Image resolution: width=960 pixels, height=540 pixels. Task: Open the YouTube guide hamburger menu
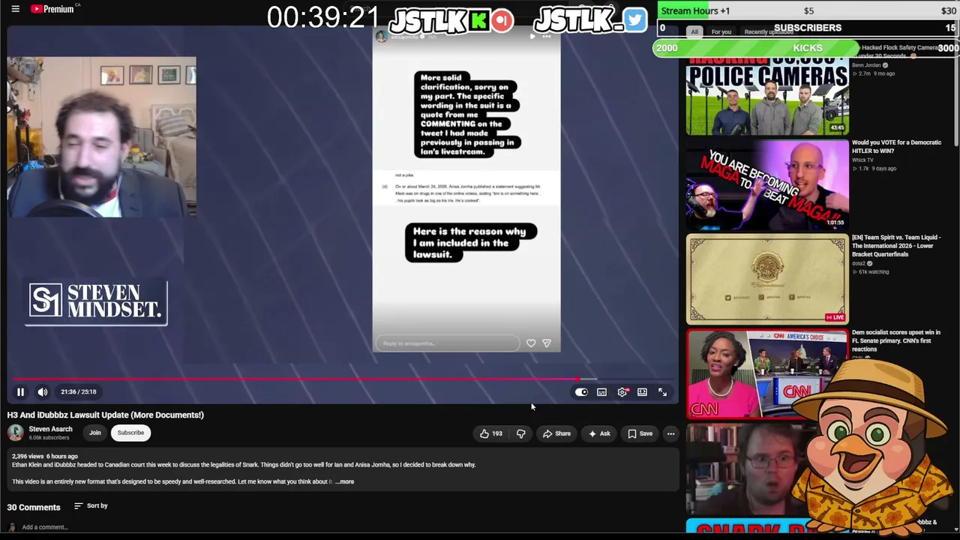pyautogui.click(x=15, y=9)
